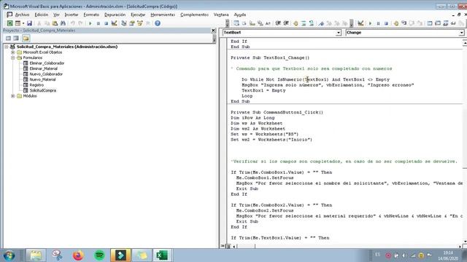The height and width of the screenshot is (262, 467).
Task: Open the Depuración menu
Action: (x=115, y=15)
